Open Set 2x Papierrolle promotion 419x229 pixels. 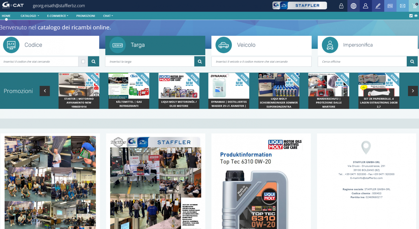[x=379, y=91]
